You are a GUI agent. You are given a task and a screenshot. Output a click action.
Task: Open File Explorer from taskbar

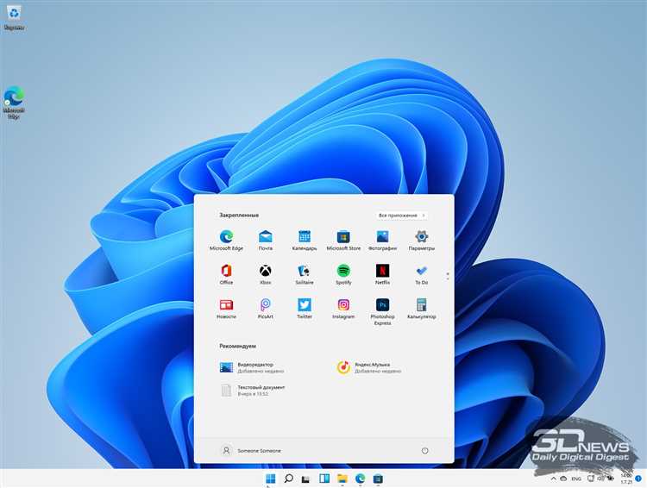(x=342, y=479)
